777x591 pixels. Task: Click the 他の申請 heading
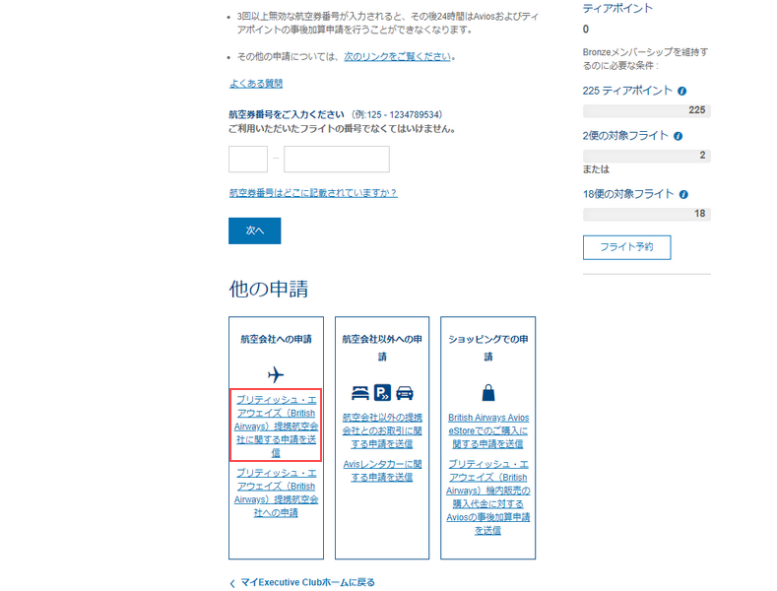point(269,289)
